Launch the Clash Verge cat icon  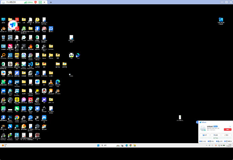(24, 100)
